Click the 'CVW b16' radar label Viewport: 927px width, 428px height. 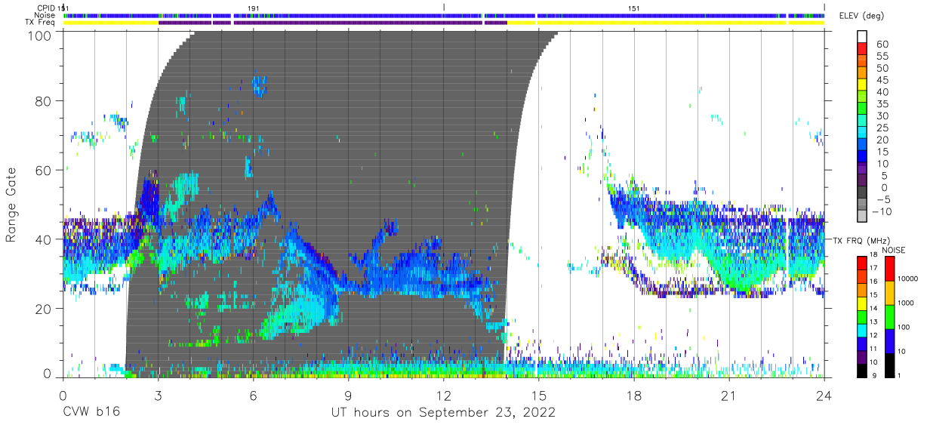(91, 412)
